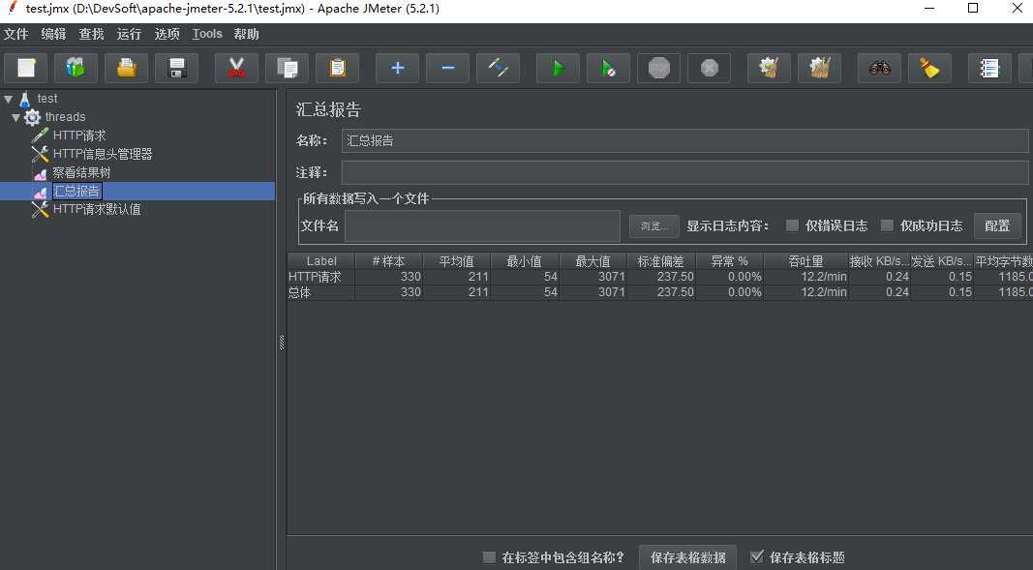
Task: Click the panel split divider handle
Action: click(x=282, y=343)
